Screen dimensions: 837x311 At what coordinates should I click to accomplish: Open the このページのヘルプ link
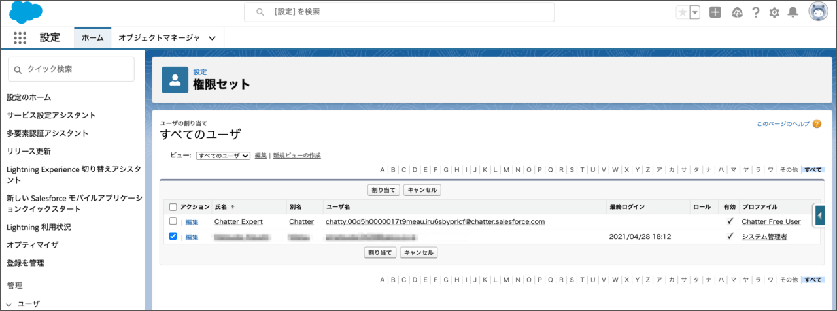click(783, 123)
